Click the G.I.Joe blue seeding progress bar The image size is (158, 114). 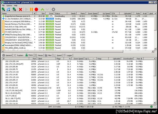pos(50,19)
